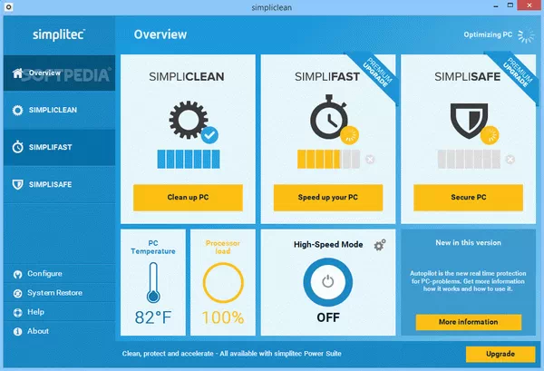Click the Secure PC button
The height and width of the screenshot is (371, 544).
tap(469, 198)
